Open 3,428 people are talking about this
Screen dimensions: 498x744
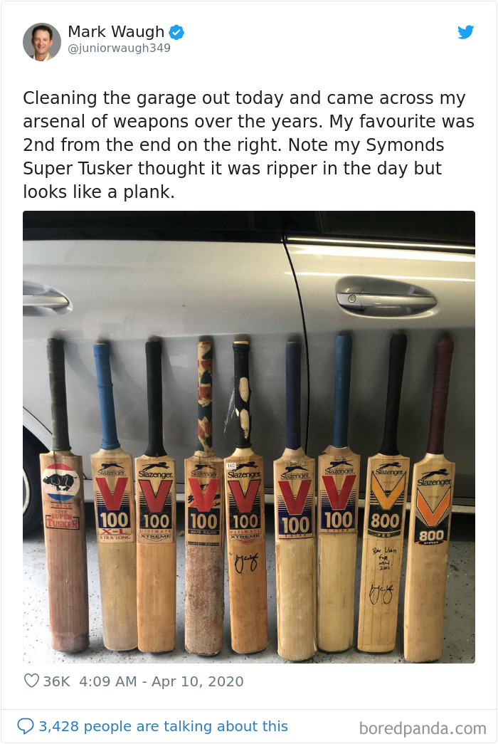point(163,726)
